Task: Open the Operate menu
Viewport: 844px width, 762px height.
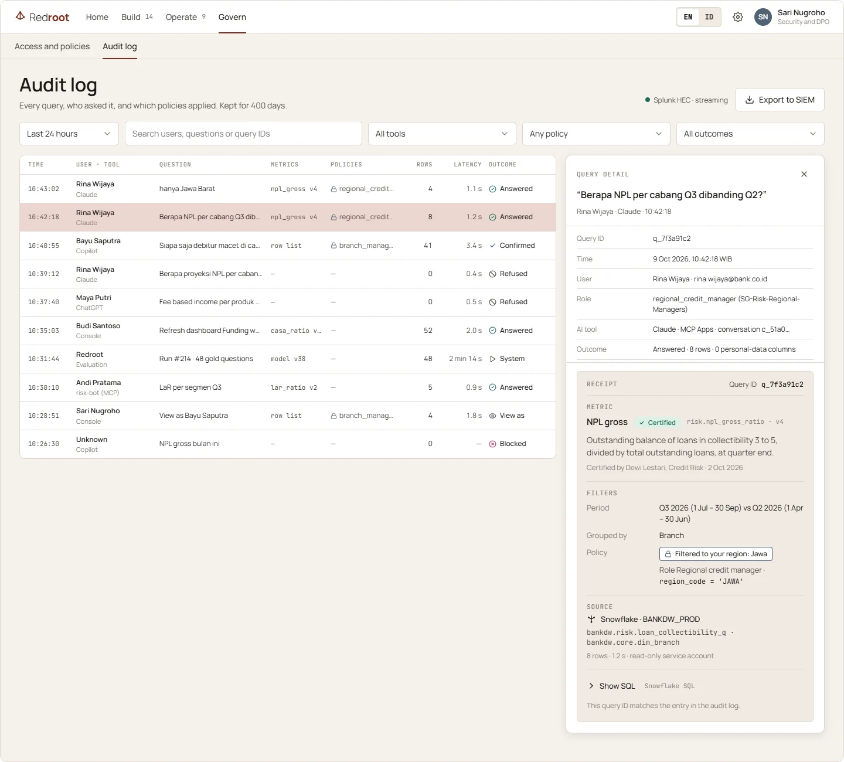Action: [x=186, y=17]
